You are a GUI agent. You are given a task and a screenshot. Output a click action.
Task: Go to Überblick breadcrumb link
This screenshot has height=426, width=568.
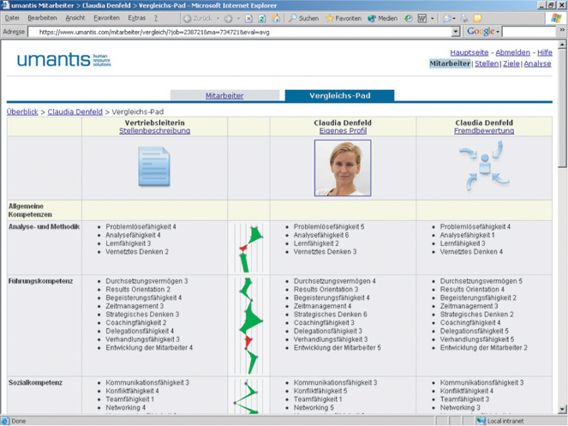tap(22, 111)
